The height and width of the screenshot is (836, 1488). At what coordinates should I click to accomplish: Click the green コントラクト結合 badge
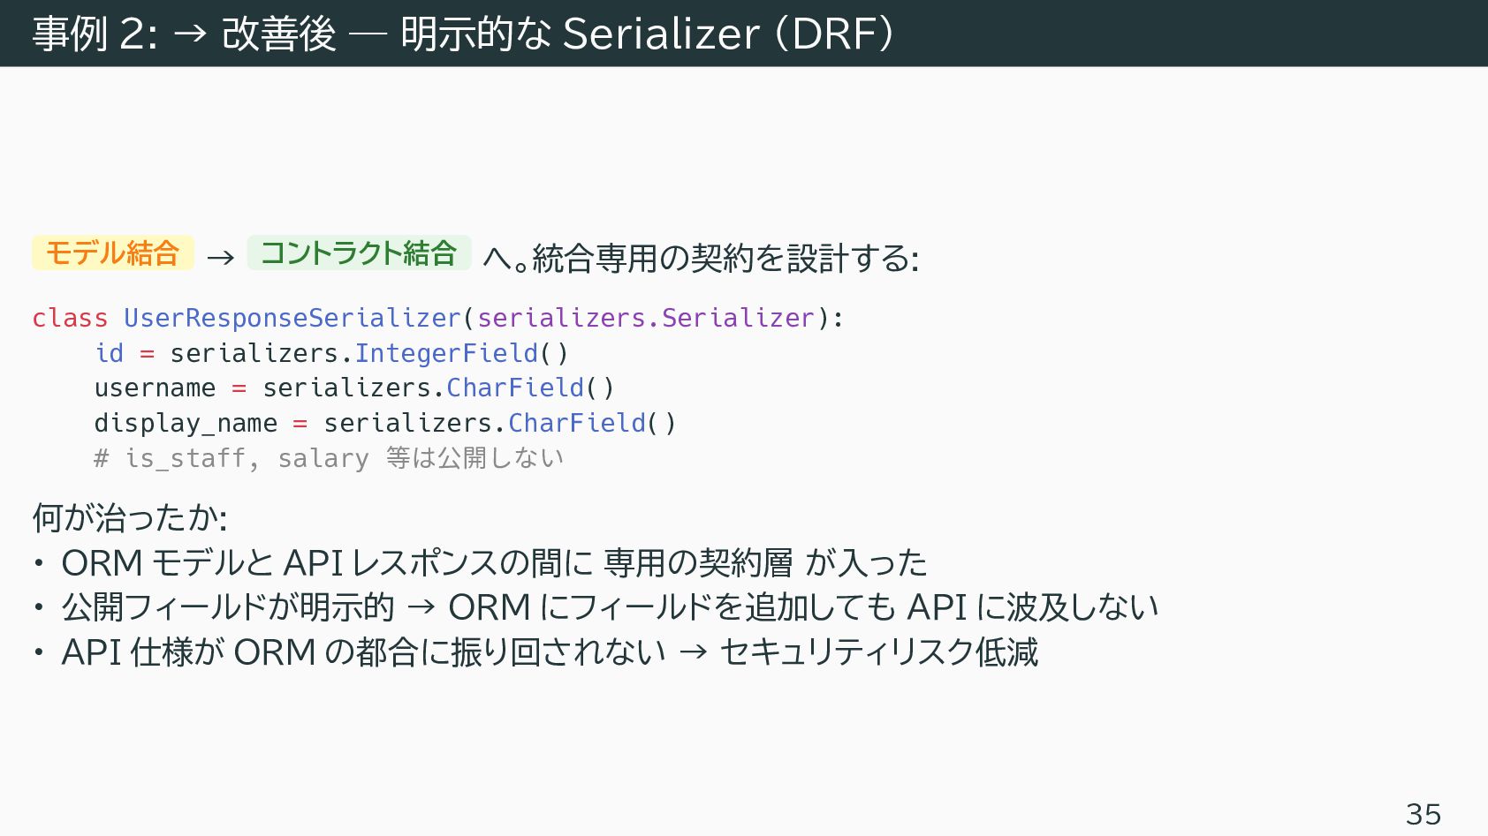[359, 253]
